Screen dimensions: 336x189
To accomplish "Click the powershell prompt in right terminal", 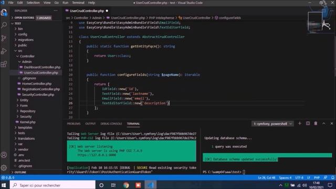I will pyautogui.click(x=222, y=172).
